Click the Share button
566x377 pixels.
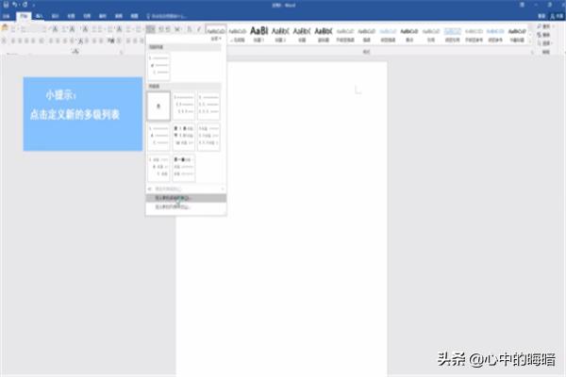557,16
